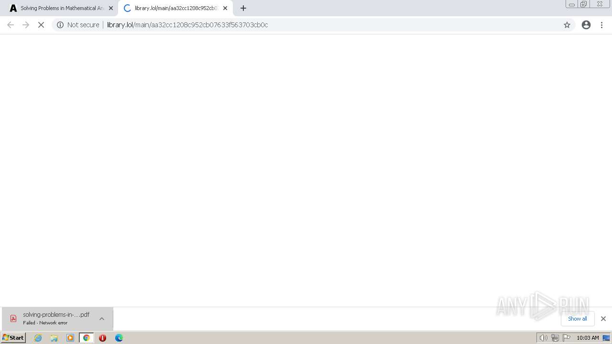Click the address bar URL
The width and height of the screenshot is (612, 344).
(187, 25)
